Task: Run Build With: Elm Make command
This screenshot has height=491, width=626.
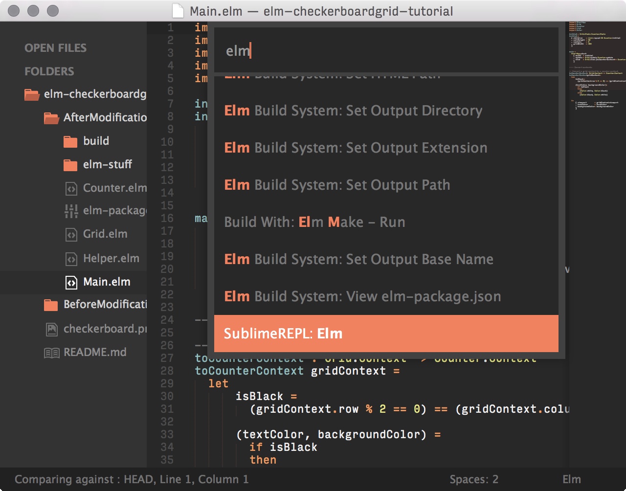Action: [314, 222]
